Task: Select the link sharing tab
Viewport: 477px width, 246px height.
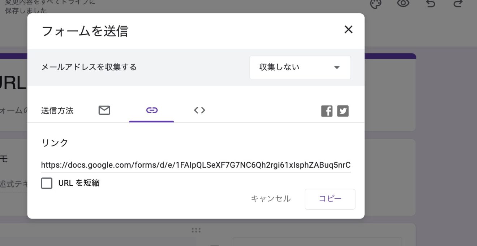Action: click(151, 110)
